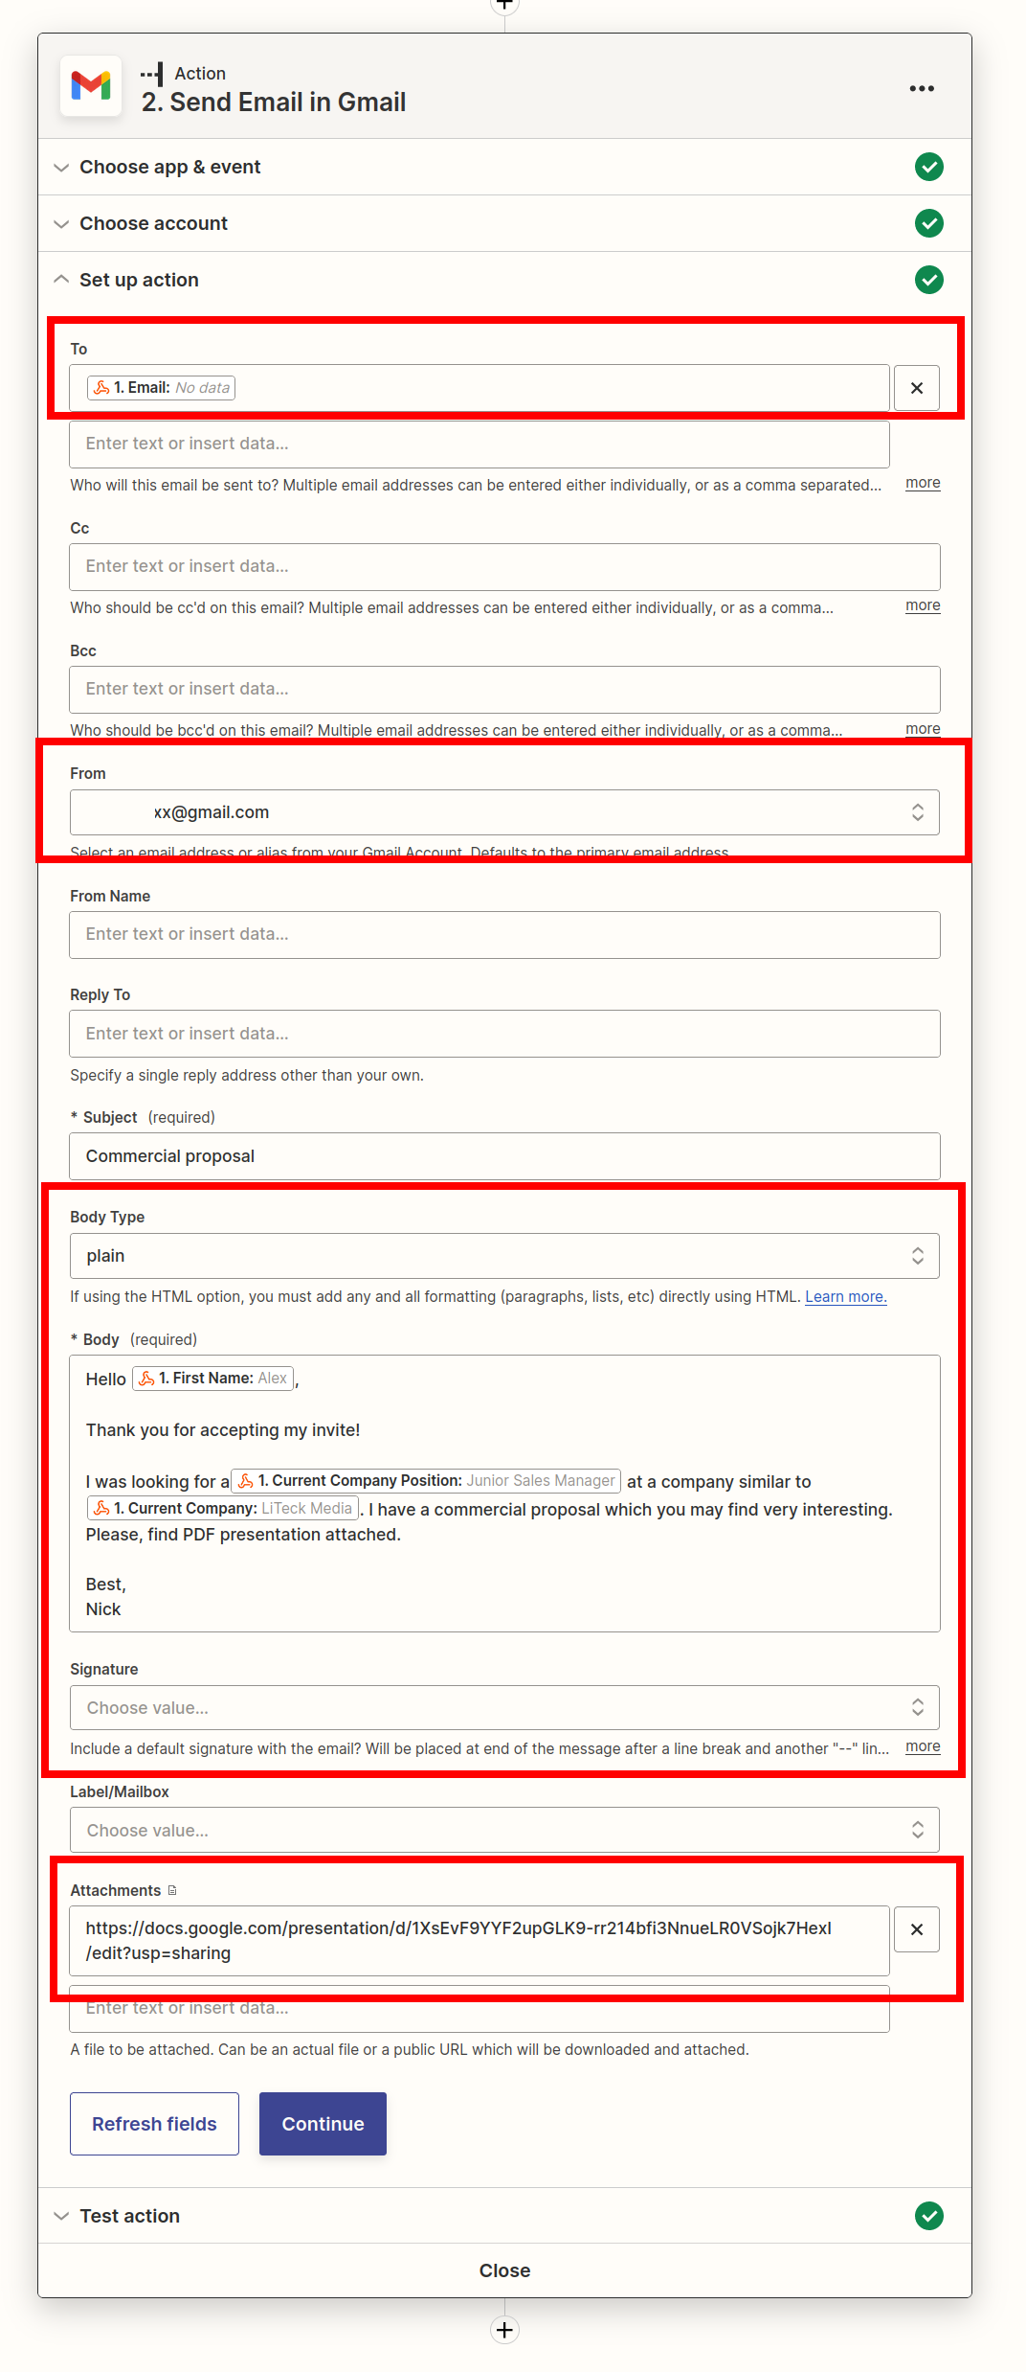Click the Gmail app icon

[x=91, y=86]
